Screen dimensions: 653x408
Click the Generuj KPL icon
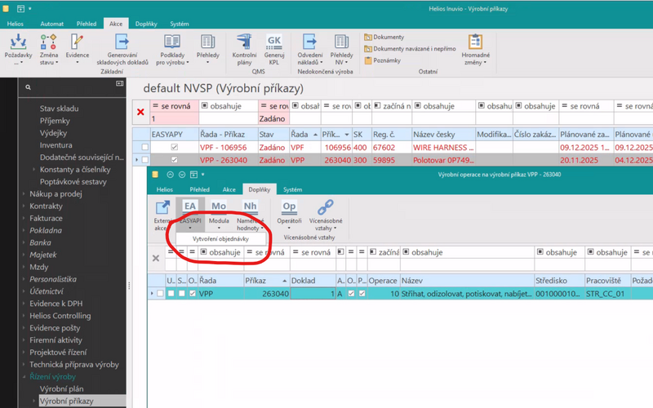[275, 42]
